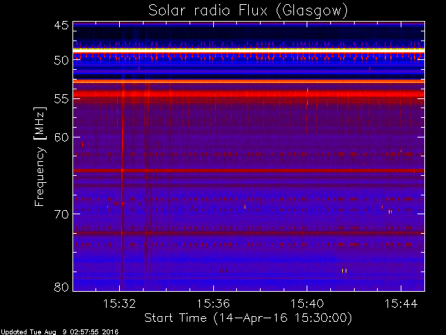Select the 15:44 time axis label
446x335 pixels.
point(401,304)
